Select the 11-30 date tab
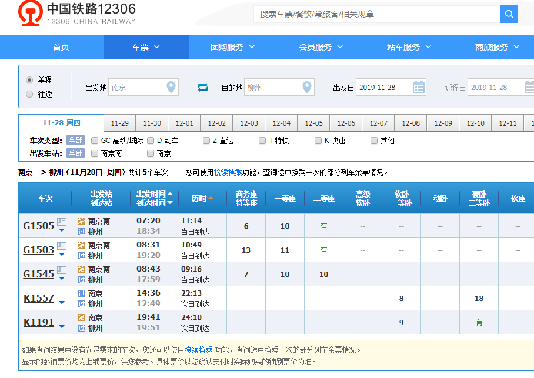Viewport: 534px width, 378px height. [152, 123]
